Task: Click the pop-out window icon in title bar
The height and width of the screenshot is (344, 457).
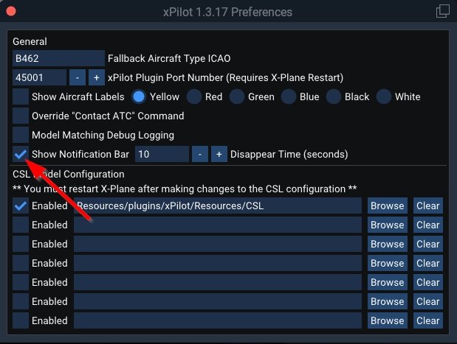Action: (443, 12)
